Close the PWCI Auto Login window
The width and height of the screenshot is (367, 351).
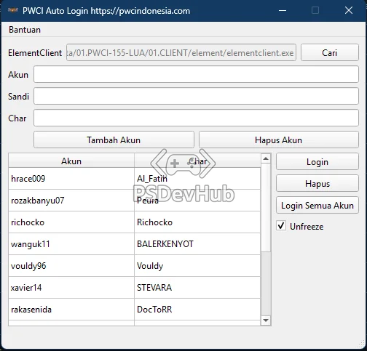click(x=349, y=10)
